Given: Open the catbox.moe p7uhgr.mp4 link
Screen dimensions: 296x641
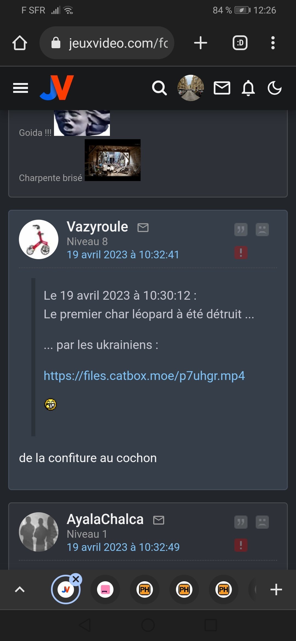Looking at the screenshot, I should pos(144,376).
